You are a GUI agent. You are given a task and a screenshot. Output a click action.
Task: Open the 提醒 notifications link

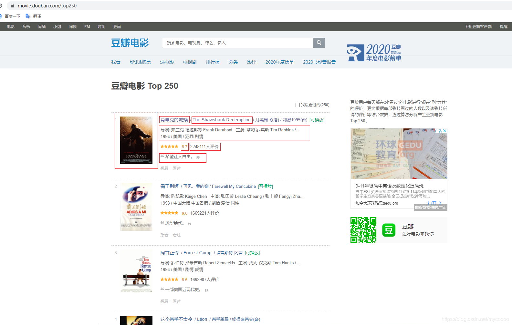tap(504, 27)
